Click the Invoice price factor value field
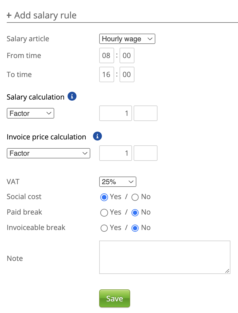The width and height of the screenshot is (238, 313). coord(115,153)
